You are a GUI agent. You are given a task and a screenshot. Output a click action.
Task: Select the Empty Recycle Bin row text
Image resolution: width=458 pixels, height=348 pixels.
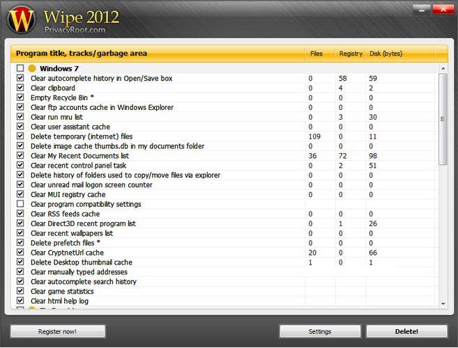(62, 97)
